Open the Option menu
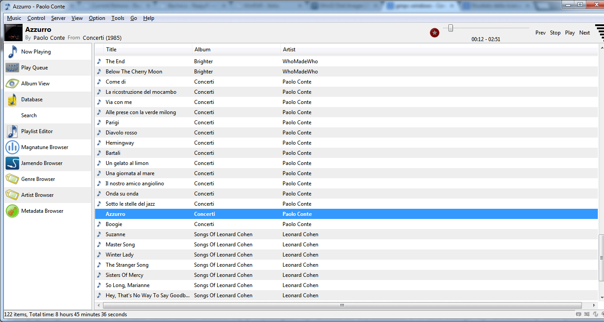 [x=97, y=18]
